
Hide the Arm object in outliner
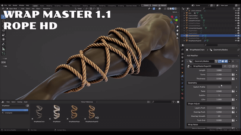tap(236, 13)
